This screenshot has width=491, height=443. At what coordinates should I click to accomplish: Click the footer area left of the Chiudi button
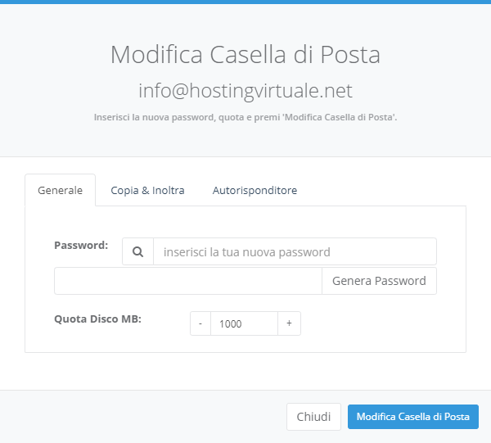tap(142, 417)
